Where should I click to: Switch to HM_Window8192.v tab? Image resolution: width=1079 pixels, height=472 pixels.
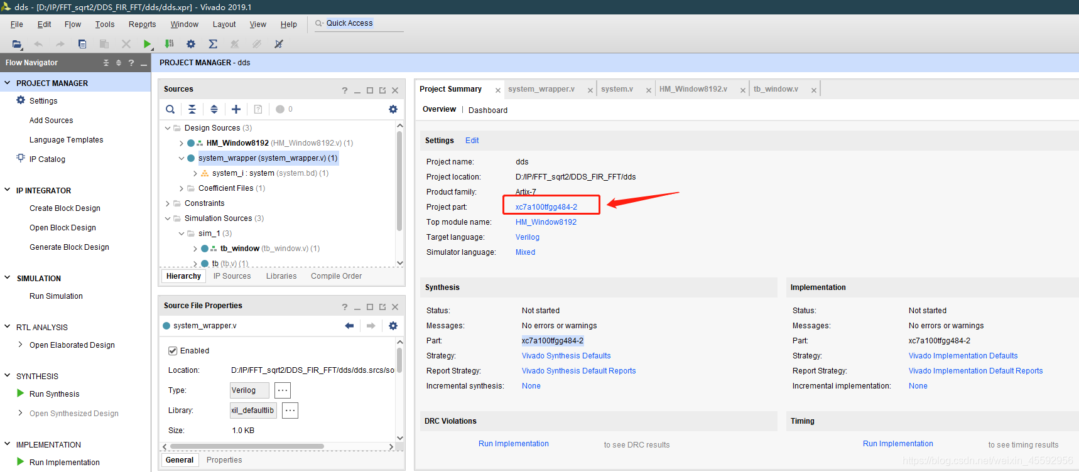[x=693, y=89]
